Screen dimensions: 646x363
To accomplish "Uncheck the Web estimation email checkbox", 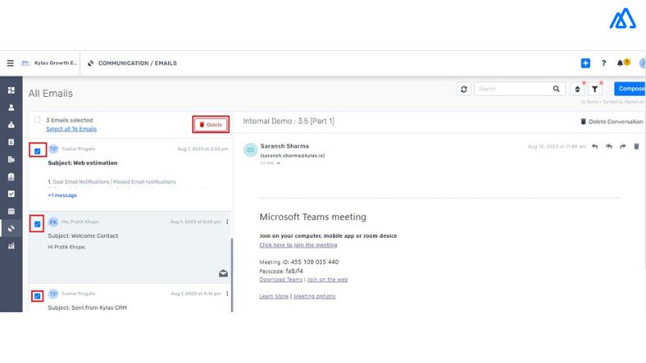I will (37, 151).
